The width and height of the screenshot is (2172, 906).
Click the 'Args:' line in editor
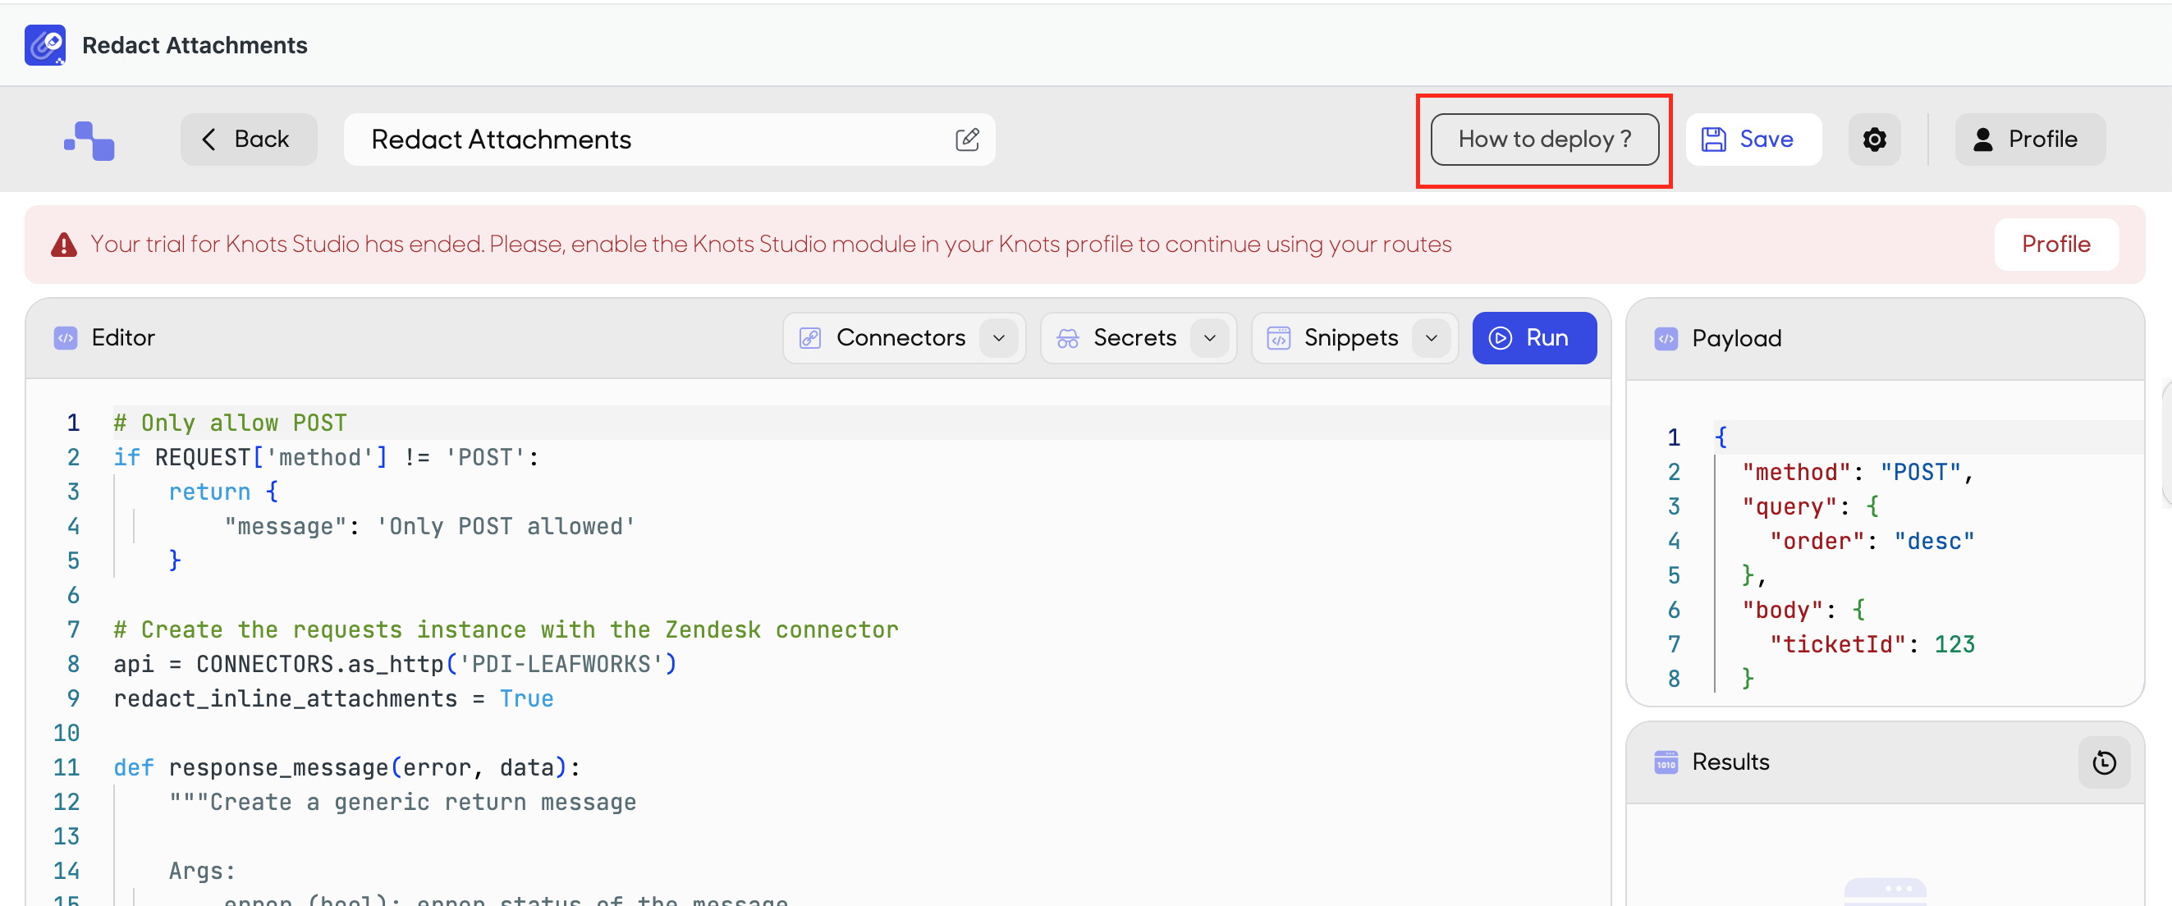click(x=201, y=872)
